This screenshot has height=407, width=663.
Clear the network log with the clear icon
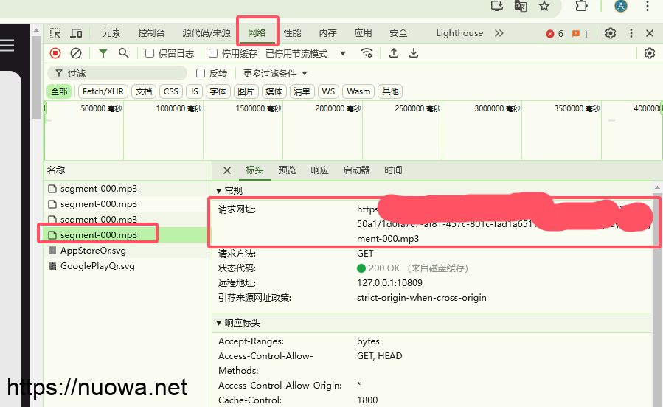[x=76, y=53]
